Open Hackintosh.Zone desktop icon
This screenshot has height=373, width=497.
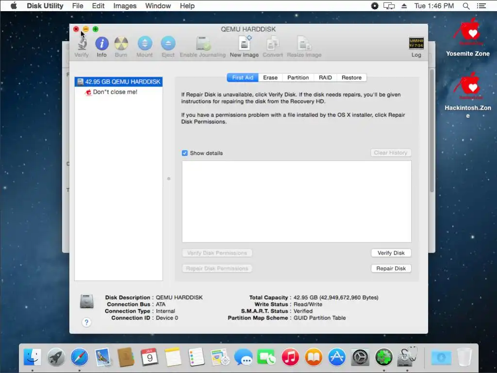468,95
